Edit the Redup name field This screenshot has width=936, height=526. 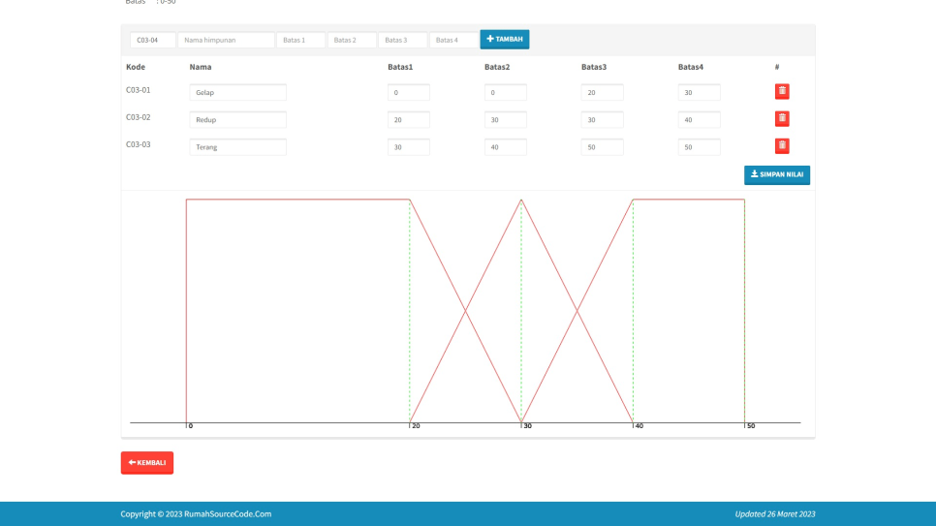tap(237, 120)
